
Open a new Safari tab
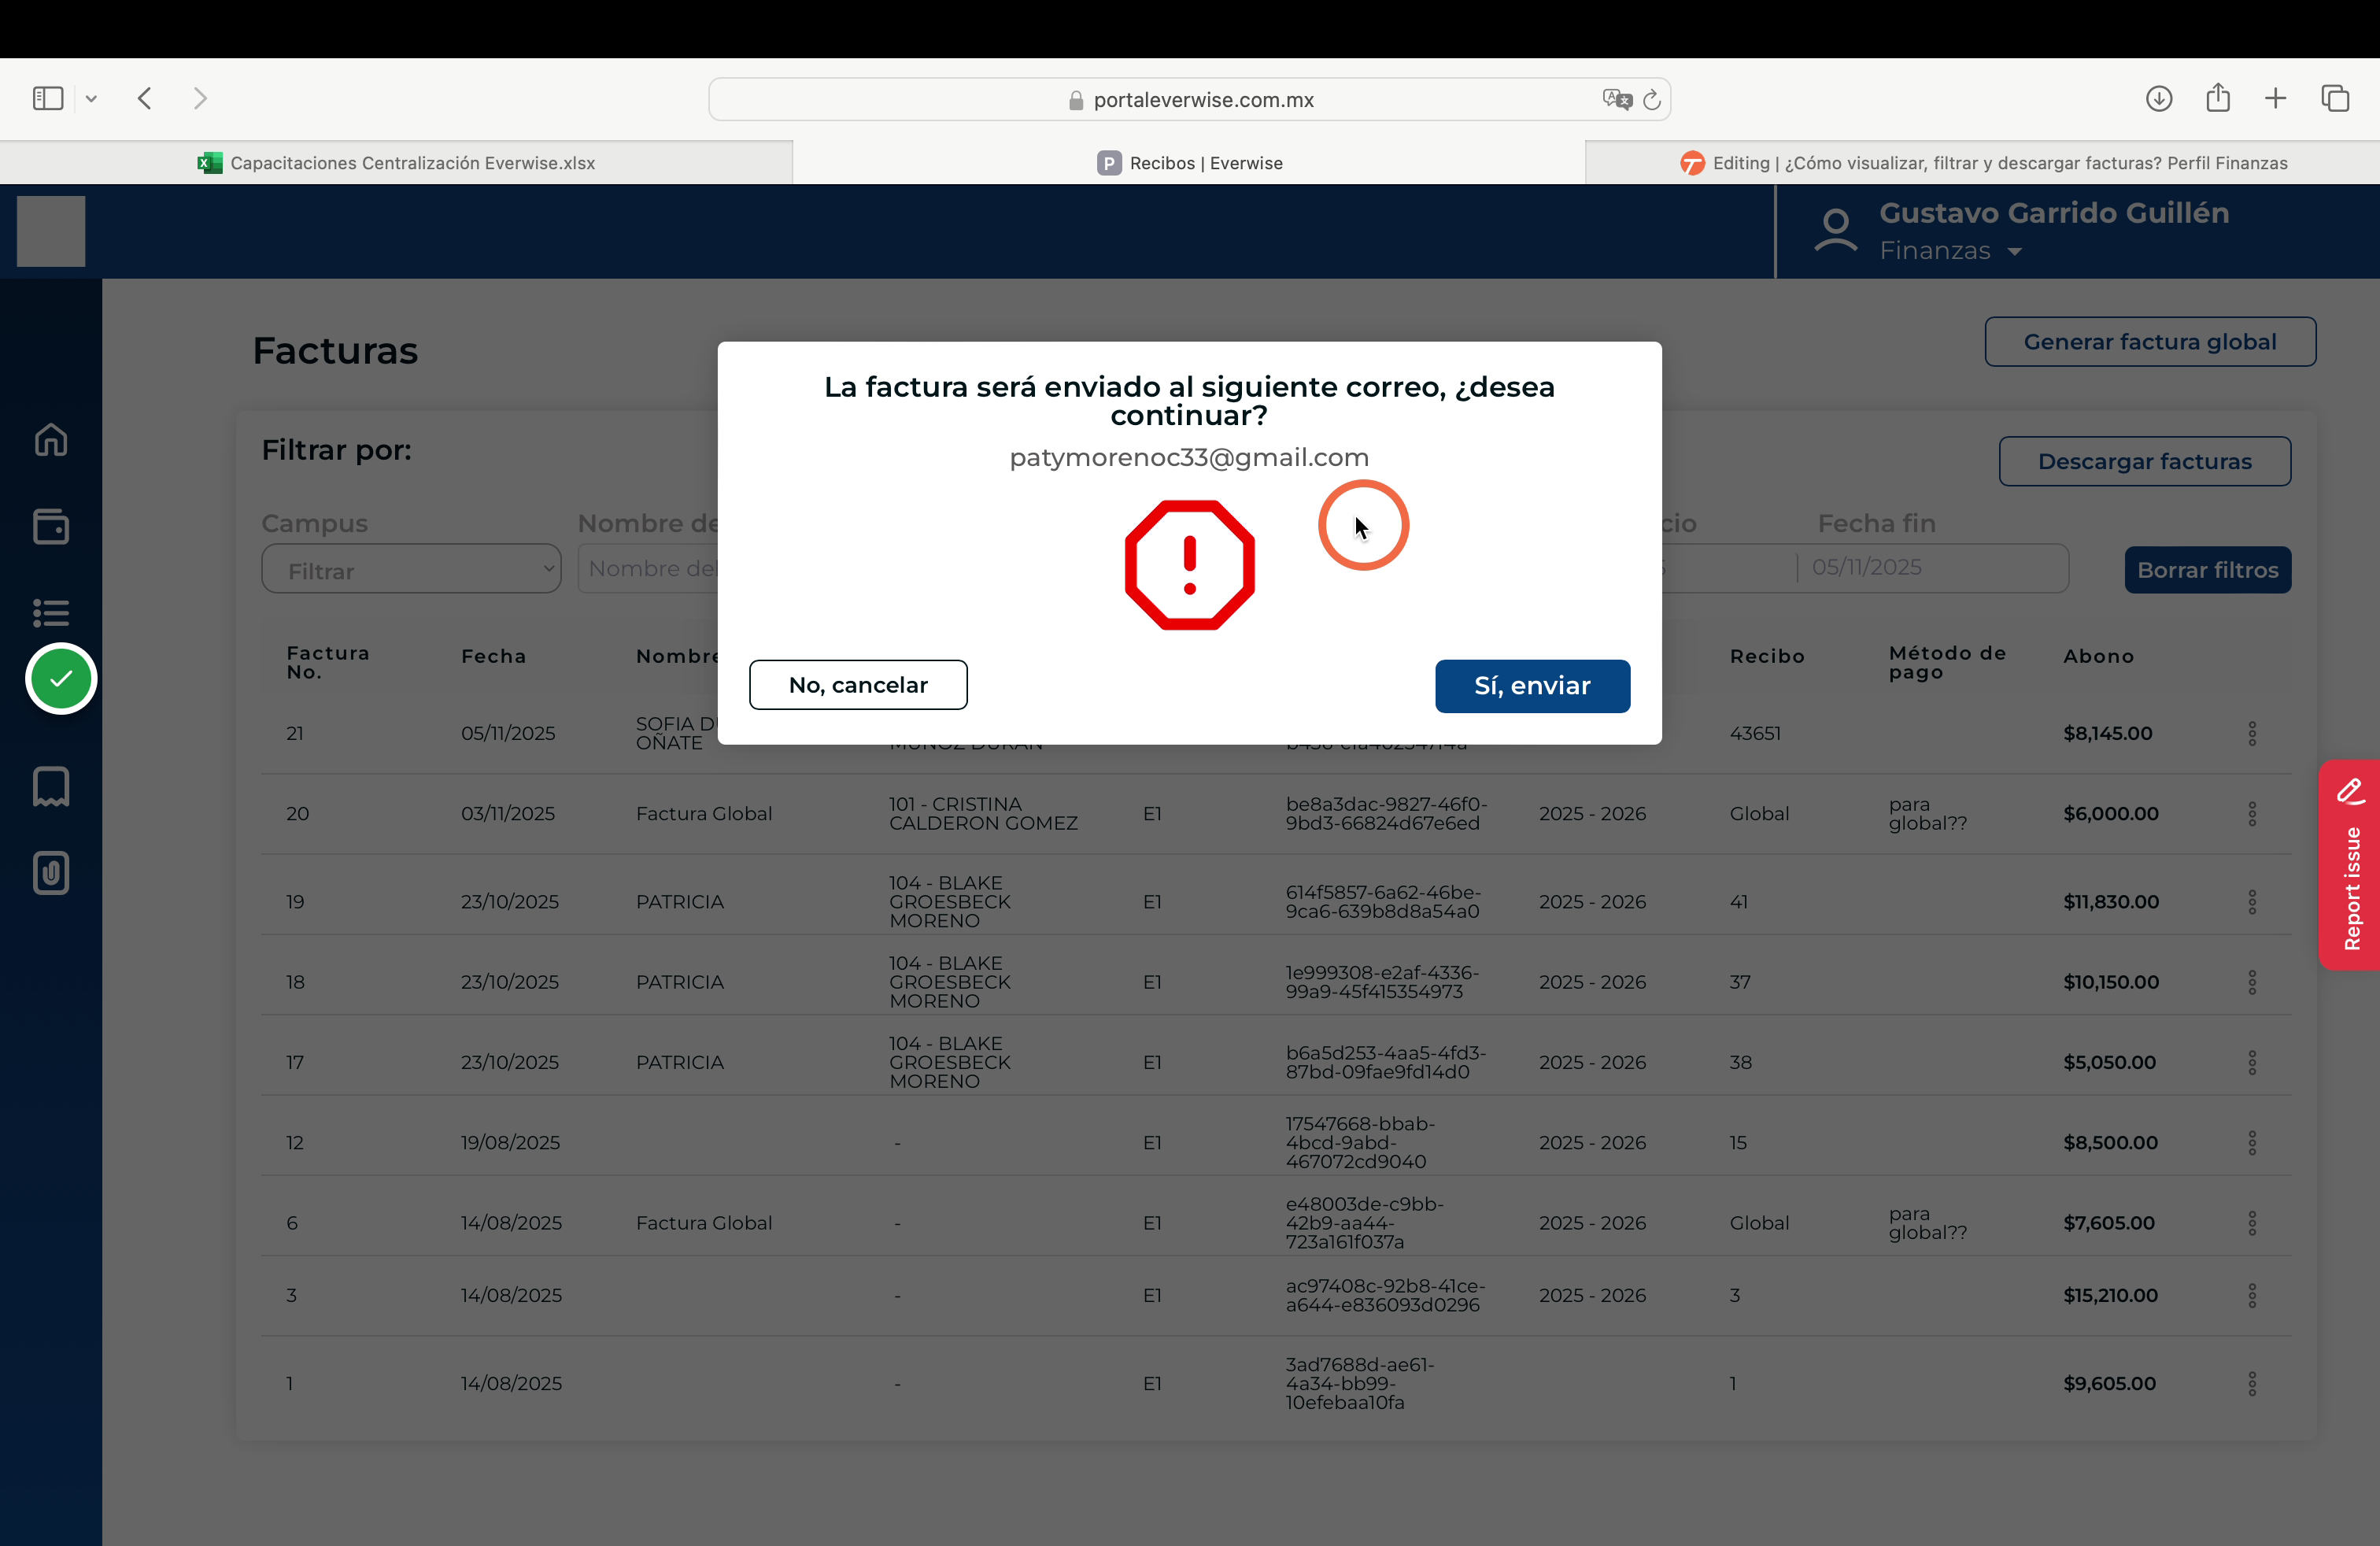click(x=2275, y=98)
